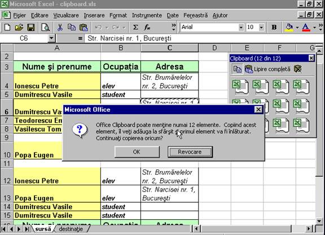Open the Format menu

tap(118, 15)
